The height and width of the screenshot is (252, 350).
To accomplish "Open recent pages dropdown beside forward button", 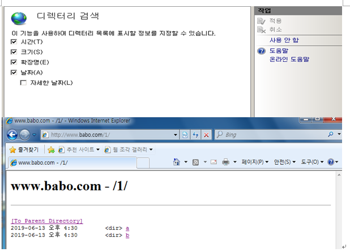I will pos(34,135).
